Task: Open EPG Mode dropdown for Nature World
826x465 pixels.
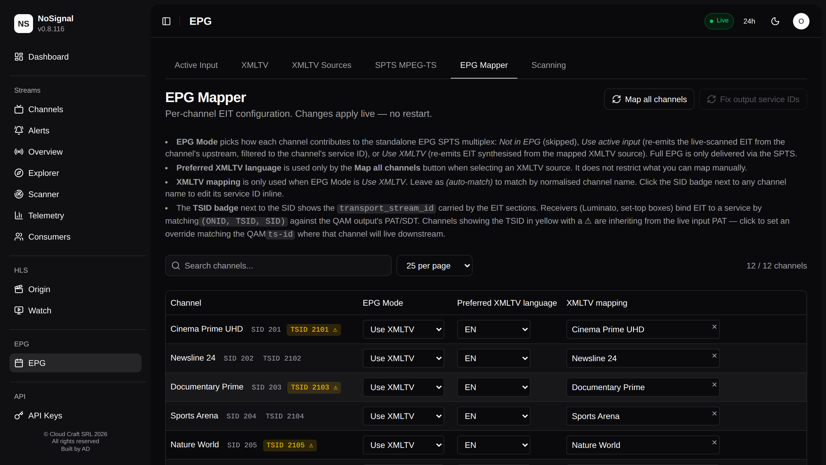Action: pyautogui.click(x=403, y=445)
